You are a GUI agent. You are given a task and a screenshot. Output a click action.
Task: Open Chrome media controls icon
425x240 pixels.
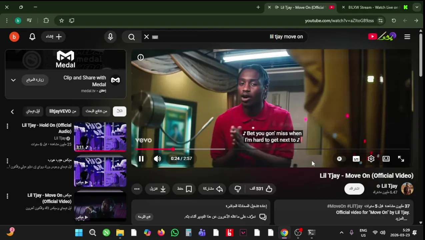point(29,20)
